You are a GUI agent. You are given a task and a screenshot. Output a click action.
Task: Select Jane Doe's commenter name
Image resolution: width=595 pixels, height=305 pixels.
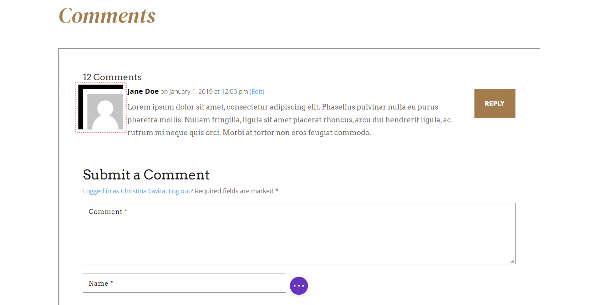[143, 91]
